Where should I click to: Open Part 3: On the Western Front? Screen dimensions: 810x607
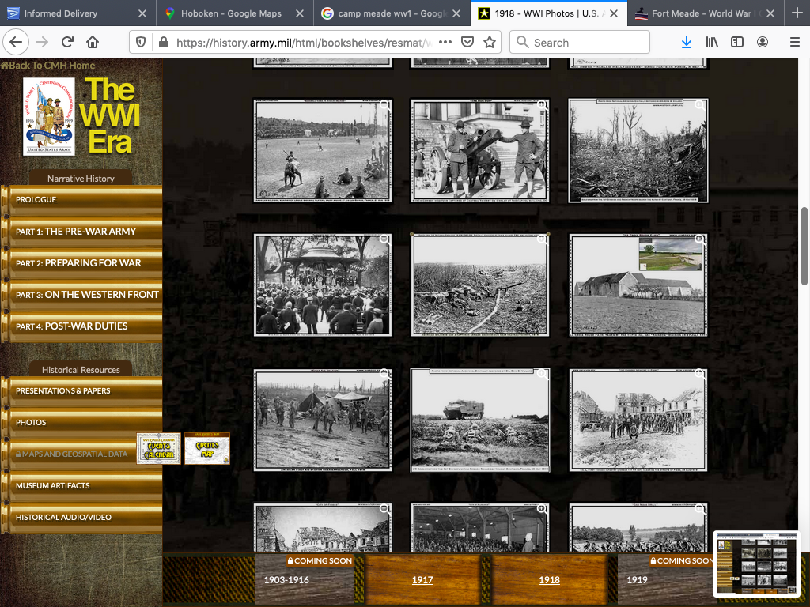[87, 295]
